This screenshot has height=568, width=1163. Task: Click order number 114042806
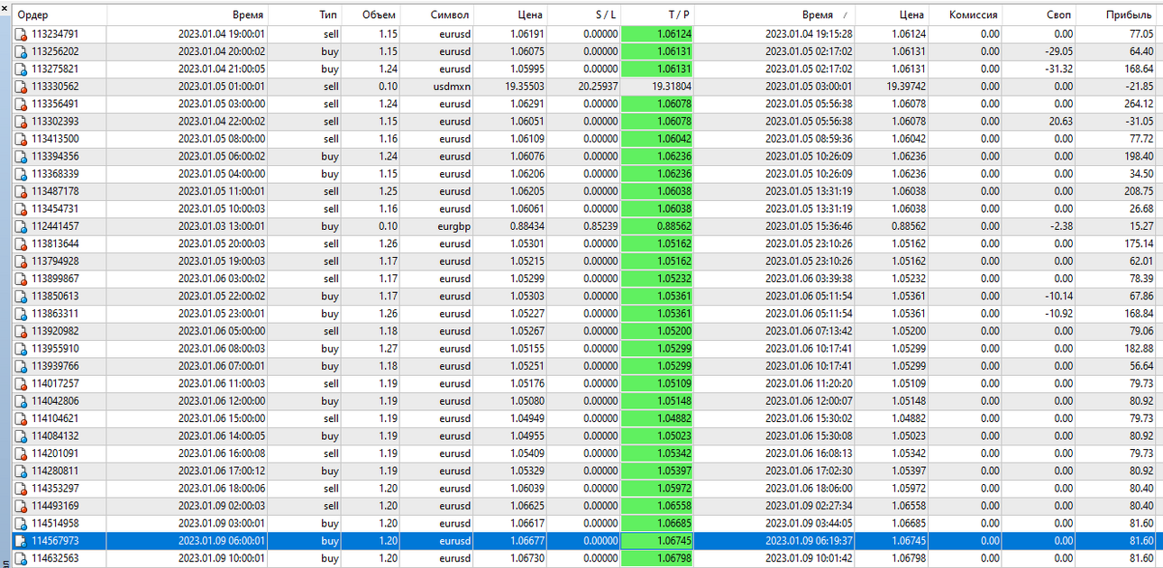(x=55, y=401)
